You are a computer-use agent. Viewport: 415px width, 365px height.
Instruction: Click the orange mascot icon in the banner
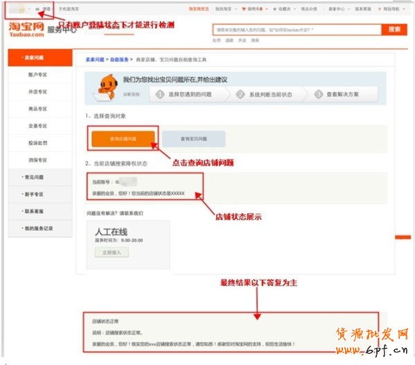coord(110,88)
